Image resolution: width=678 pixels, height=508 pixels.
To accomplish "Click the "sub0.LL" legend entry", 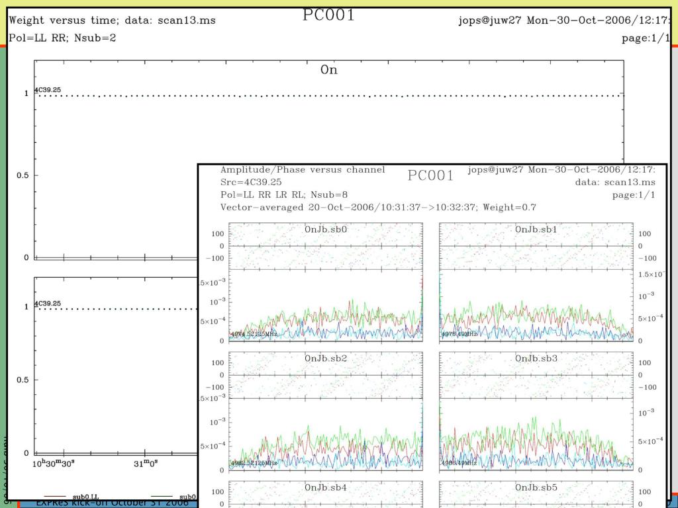I will 85,497.
